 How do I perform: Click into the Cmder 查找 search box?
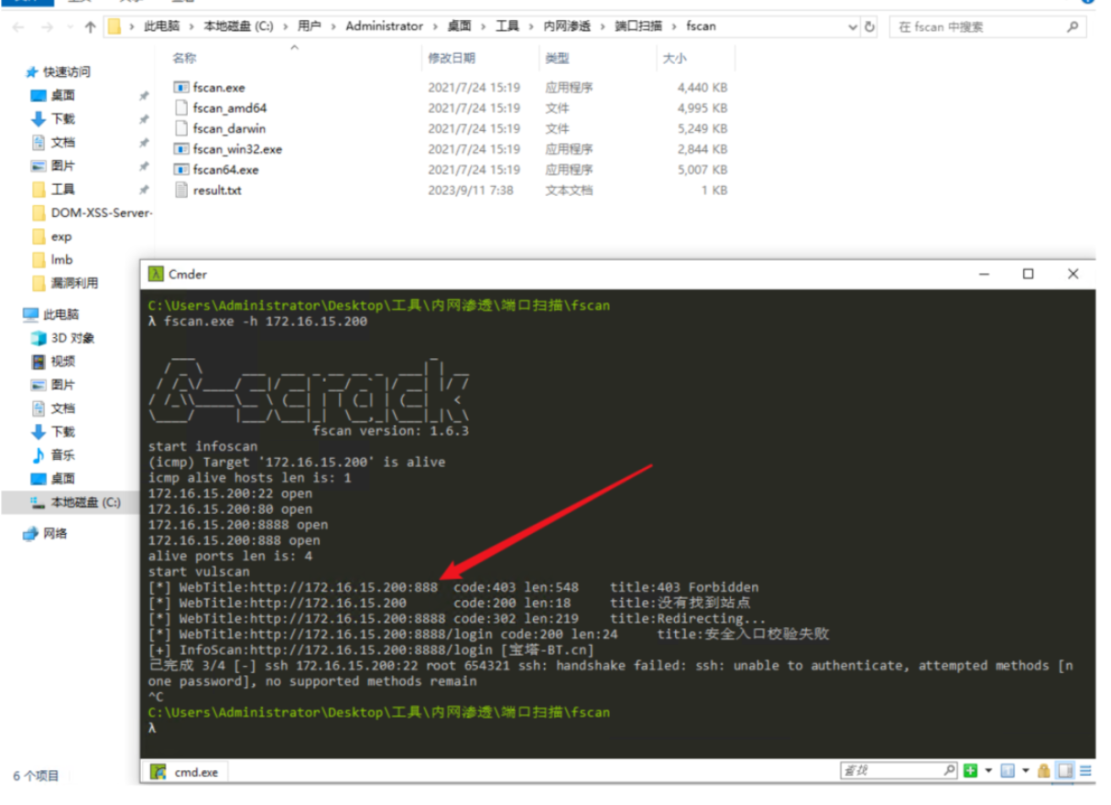click(x=899, y=770)
